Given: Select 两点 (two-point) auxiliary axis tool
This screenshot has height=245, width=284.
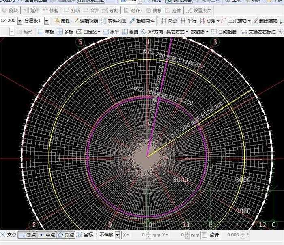Looking at the screenshot, I should (x=169, y=21).
